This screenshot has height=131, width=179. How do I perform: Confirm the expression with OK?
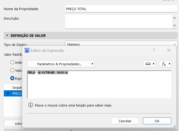coord(157,121)
